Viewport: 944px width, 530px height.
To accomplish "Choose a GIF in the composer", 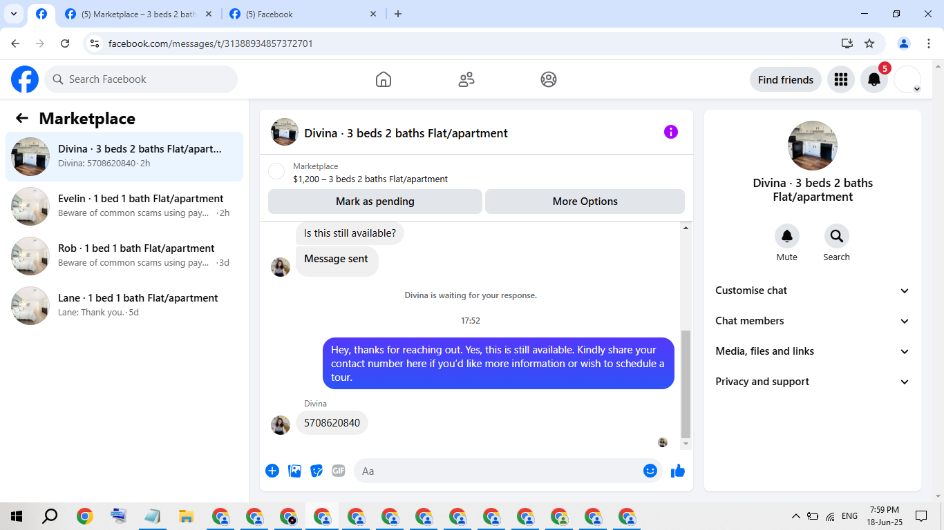I will (x=338, y=471).
